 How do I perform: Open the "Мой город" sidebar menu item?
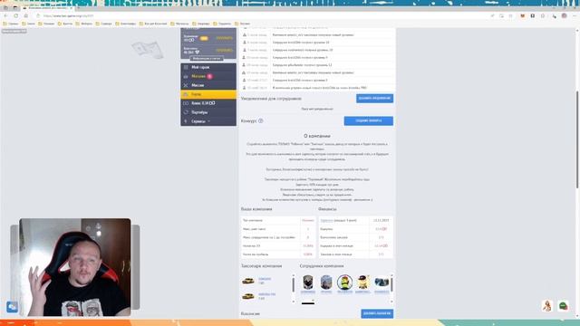208,67
